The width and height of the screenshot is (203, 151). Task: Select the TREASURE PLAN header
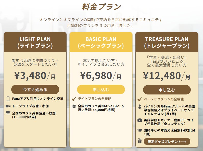click(x=167, y=43)
